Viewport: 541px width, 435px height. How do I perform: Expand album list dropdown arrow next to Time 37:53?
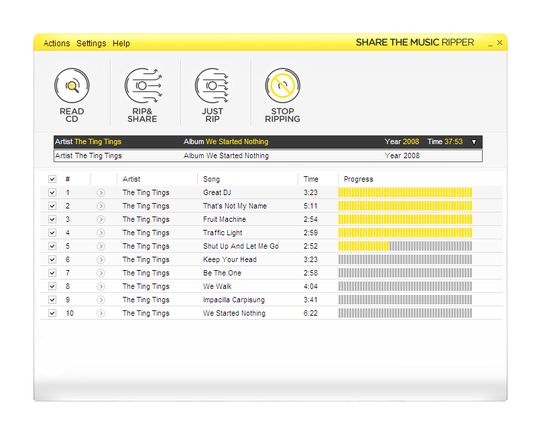coord(474,142)
